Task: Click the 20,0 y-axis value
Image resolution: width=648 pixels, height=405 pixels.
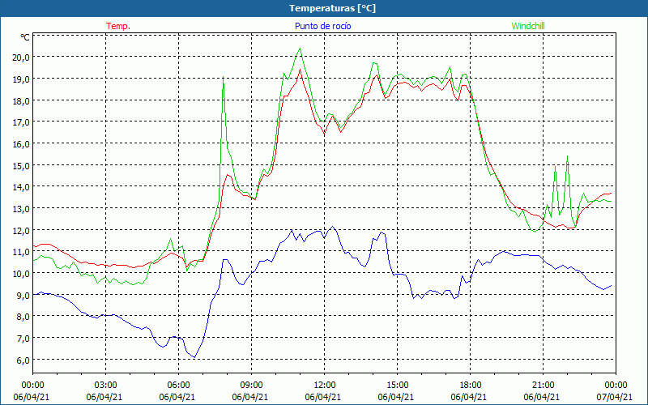Action: pos(21,57)
